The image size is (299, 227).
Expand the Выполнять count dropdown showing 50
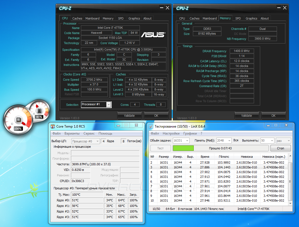[x=271, y=141]
